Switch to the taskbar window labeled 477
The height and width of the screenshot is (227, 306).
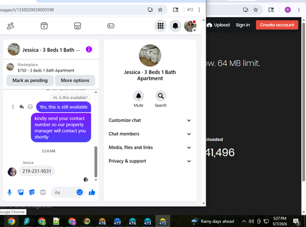(x=118, y=221)
